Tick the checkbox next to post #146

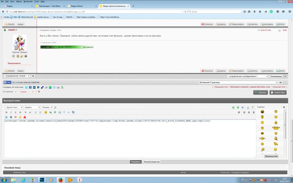tap(279, 31)
